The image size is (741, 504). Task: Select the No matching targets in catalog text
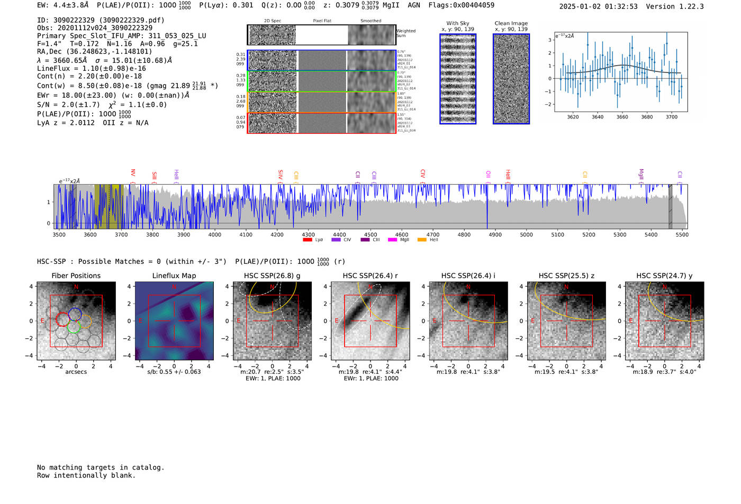point(101,468)
